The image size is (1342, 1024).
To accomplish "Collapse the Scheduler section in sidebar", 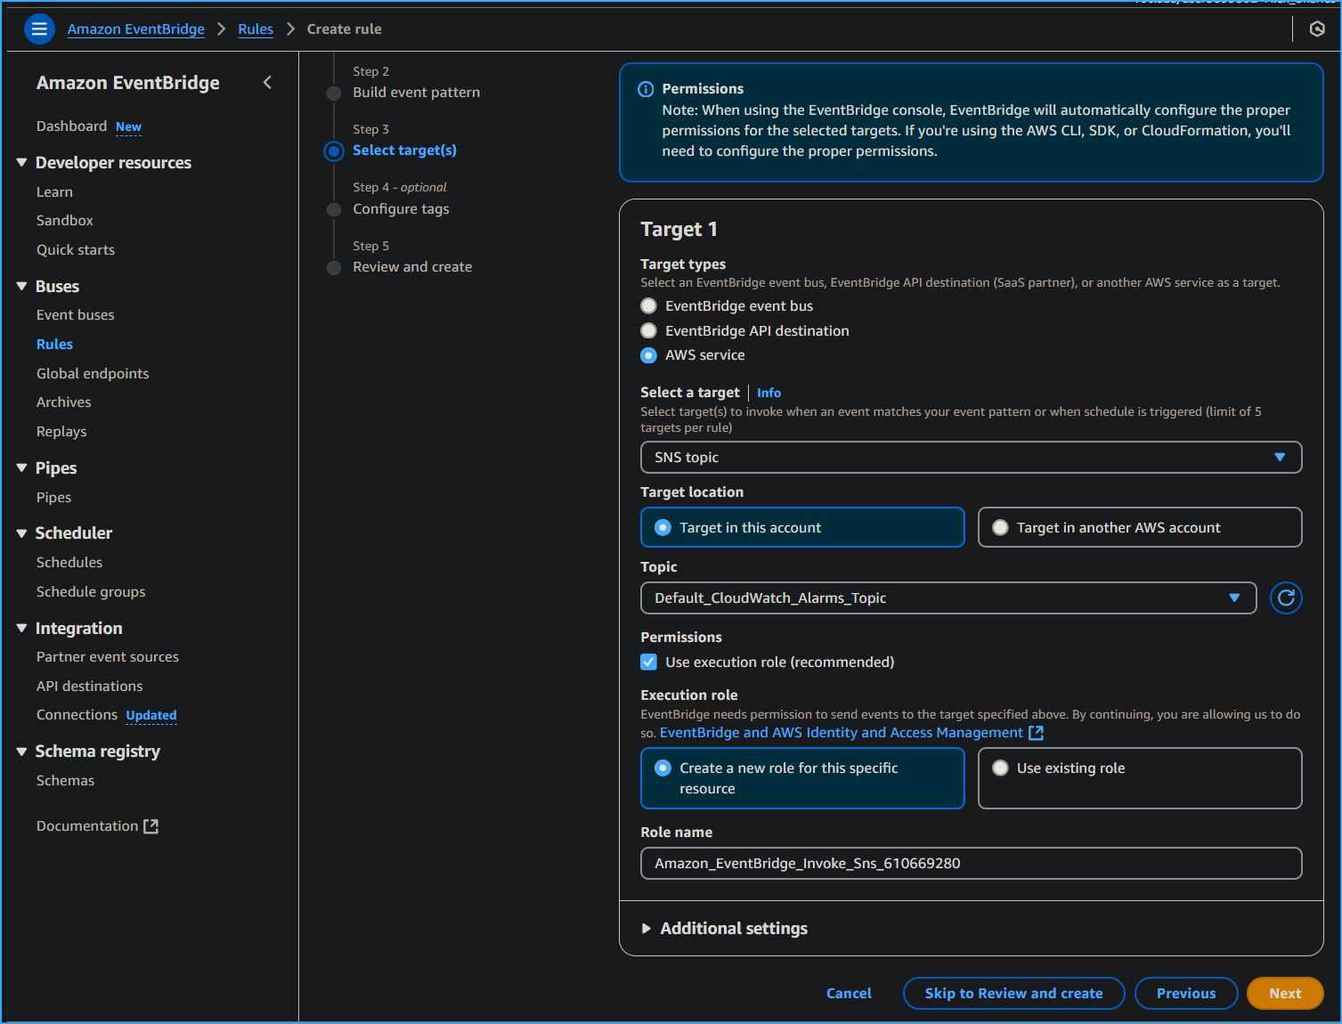I will tap(20, 532).
